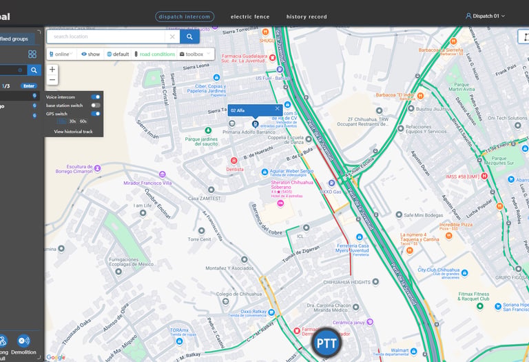This screenshot has width=529, height=362.
Task: Click the OXXO Gas map pin
Action: tap(331, 183)
